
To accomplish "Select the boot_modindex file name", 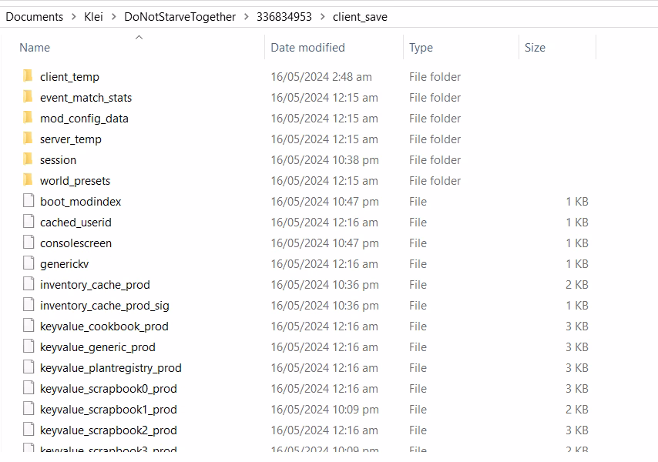I will (x=81, y=202).
